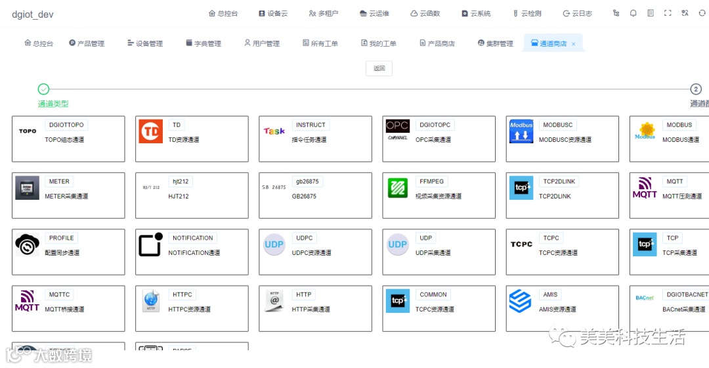Click the TOPO logo on DGIOTTOPO card
This screenshot has height=368, width=709.
(x=28, y=131)
